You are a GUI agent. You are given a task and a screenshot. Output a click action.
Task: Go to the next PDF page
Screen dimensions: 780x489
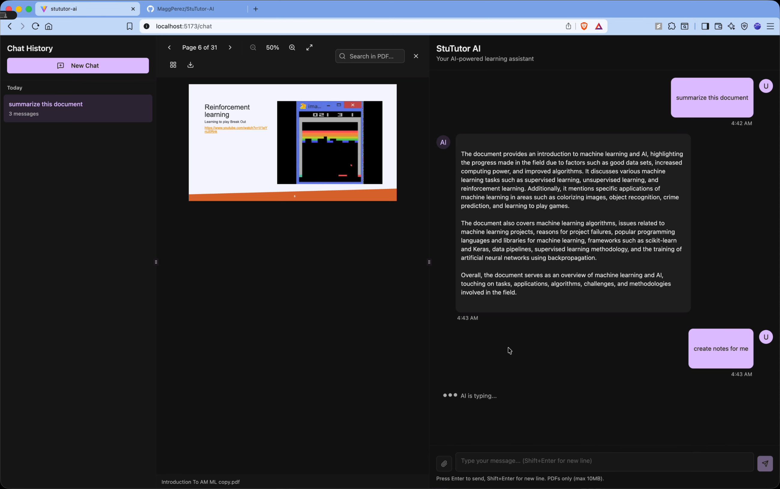coord(230,48)
